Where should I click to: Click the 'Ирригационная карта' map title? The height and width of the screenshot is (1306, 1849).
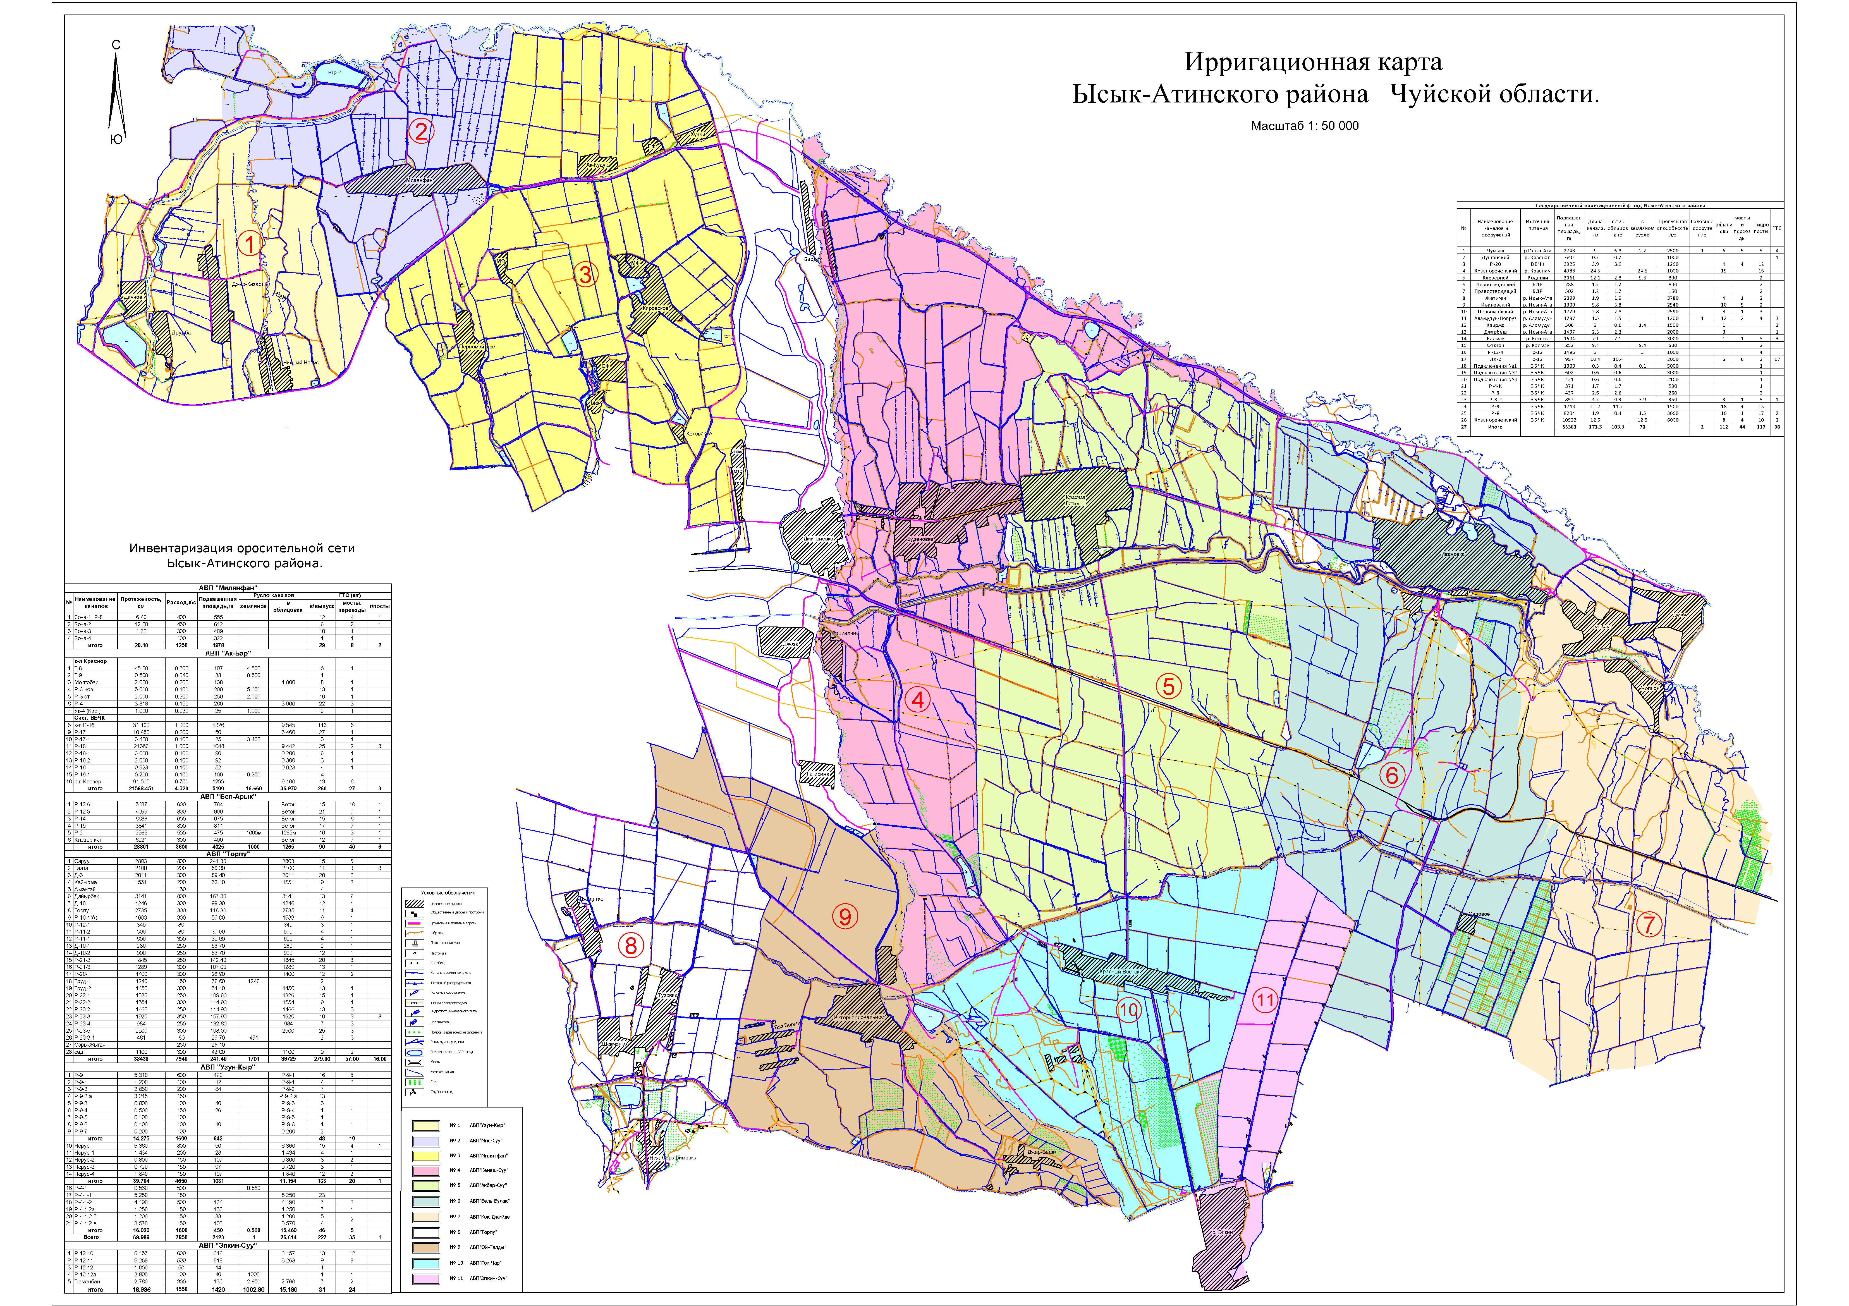(1314, 62)
